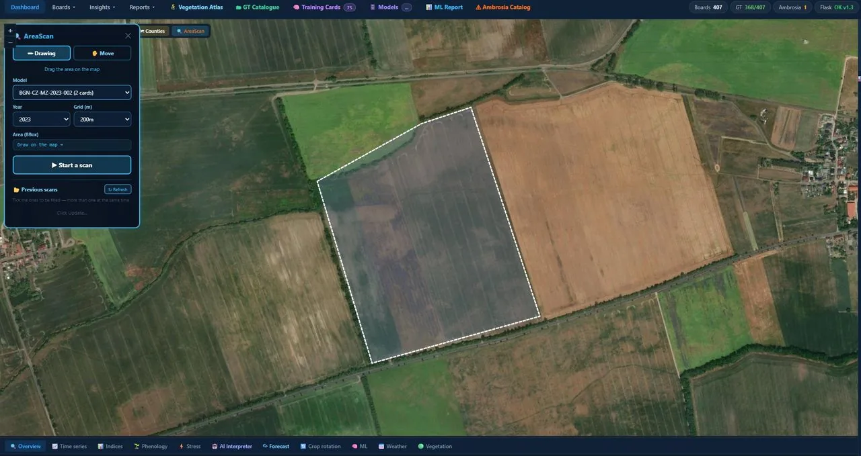
Task: Select the AI Interpreter tab
Action: coord(232,446)
